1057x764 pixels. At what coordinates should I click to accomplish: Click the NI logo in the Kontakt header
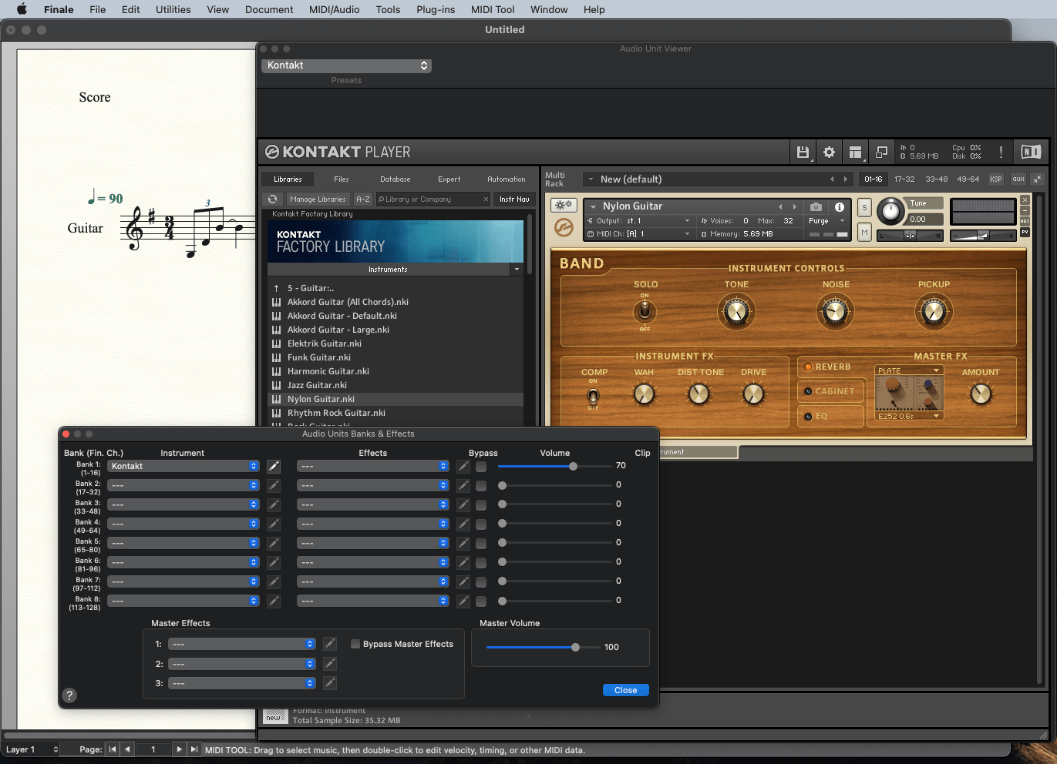coord(1031,152)
